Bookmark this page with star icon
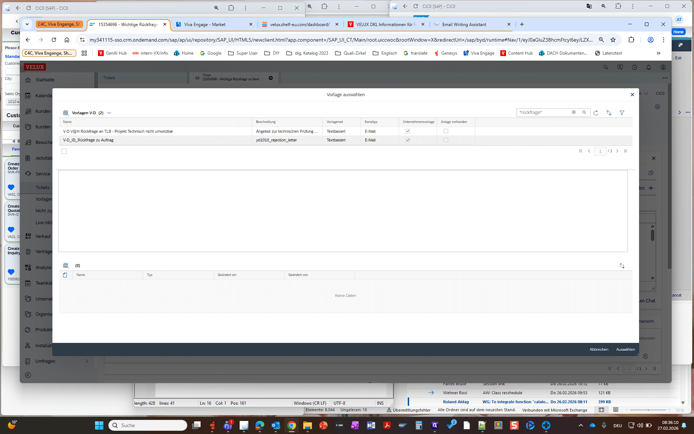The image size is (694, 434). tap(613, 40)
